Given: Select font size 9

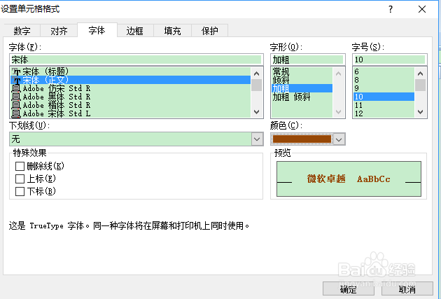Looking at the screenshot, I should pos(384,88).
